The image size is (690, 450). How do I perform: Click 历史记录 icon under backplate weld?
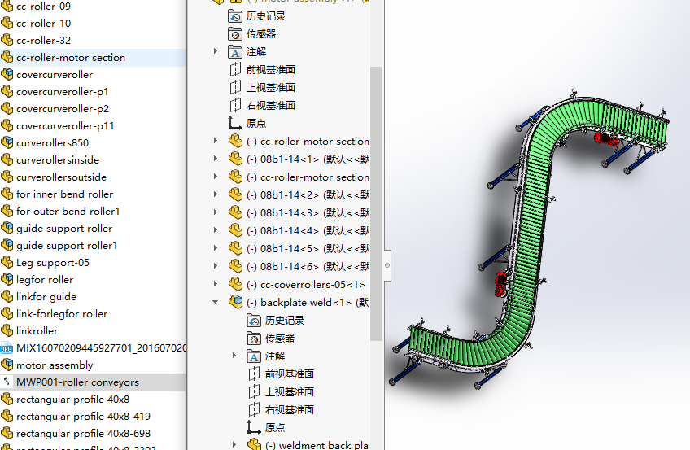(254, 321)
